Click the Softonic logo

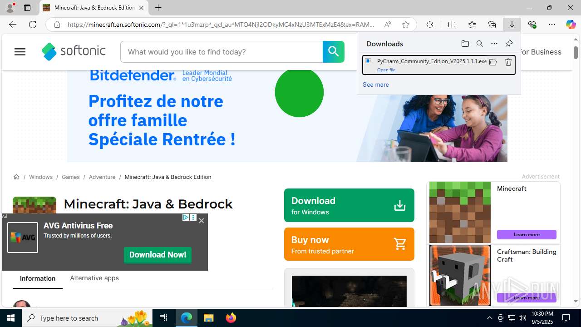pyautogui.click(x=74, y=51)
